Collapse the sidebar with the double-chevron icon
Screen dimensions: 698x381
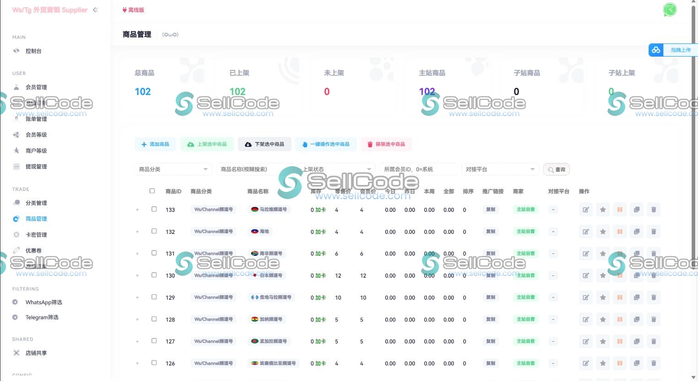95,10
